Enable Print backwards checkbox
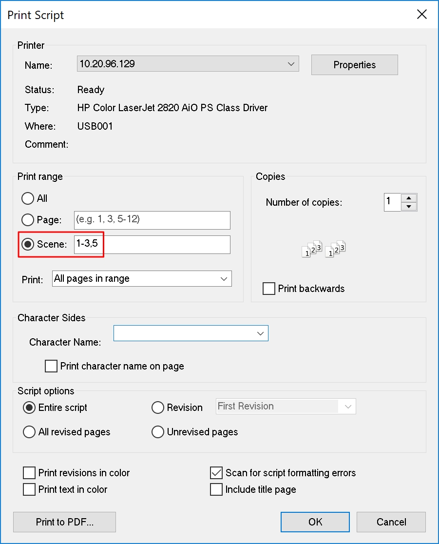Image resolution: width=439 pixels, height=544 pixels. 269,289
